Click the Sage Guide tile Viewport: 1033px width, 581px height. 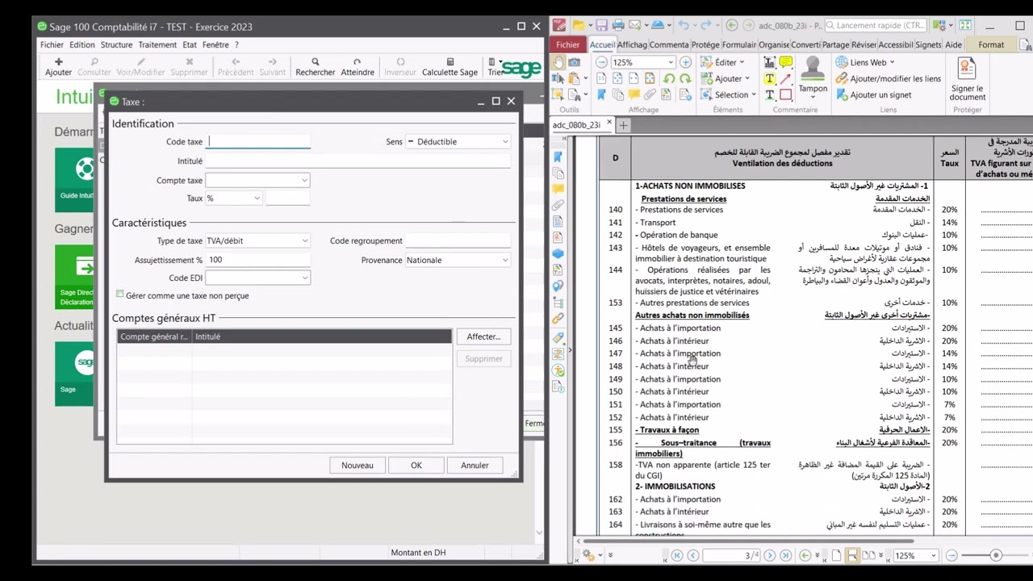tap(75, 179)
